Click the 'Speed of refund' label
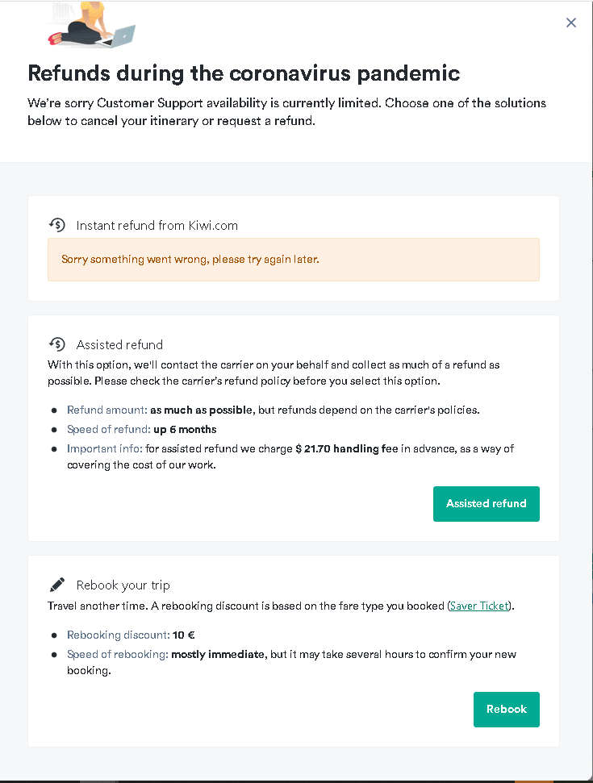Image resolution: width=593 pixels, height=783 pixels. 108,429
